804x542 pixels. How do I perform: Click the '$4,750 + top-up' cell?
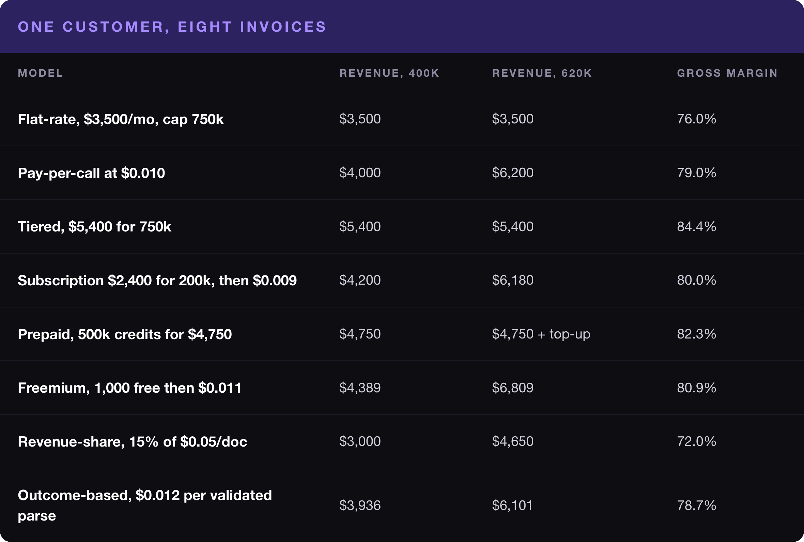541,334
